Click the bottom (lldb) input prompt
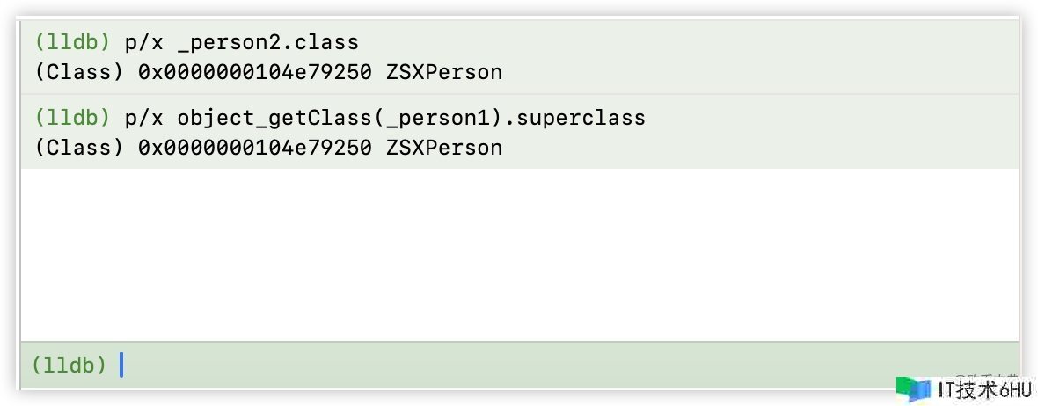 coord(69,365)
